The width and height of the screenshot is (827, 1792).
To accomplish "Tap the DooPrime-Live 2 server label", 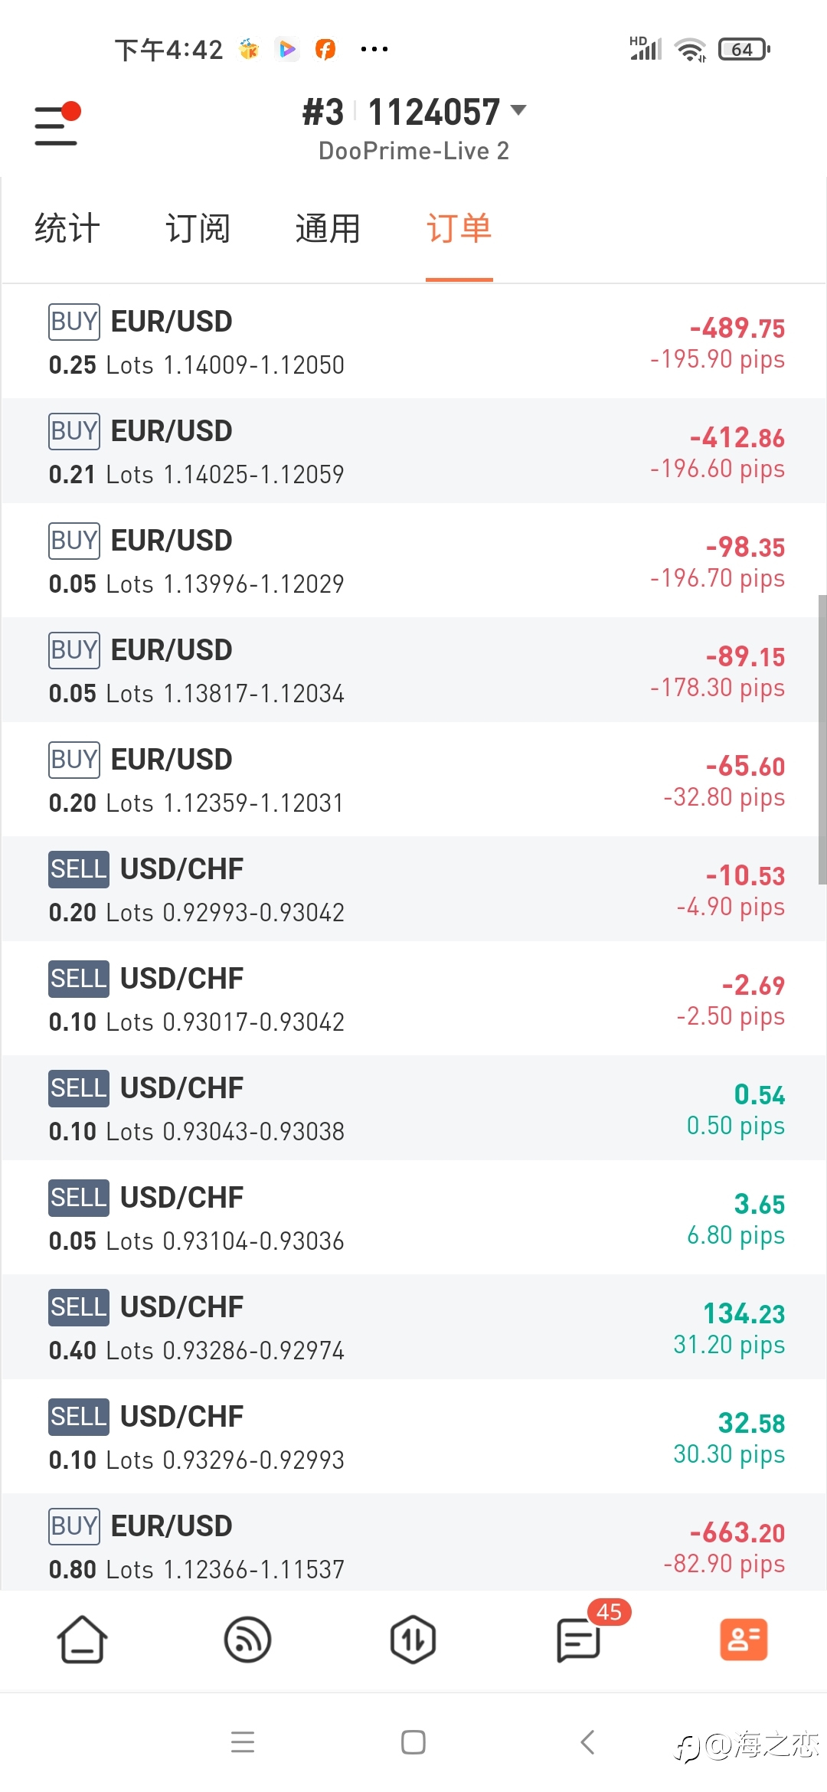I will point(413,151).
